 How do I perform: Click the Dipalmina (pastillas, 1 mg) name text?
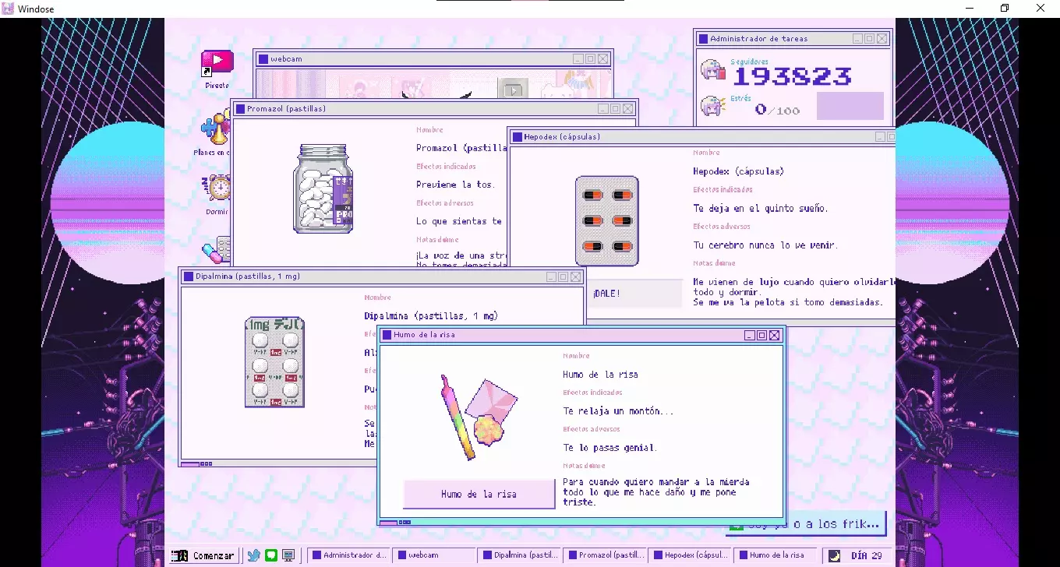tap(431, 316)
